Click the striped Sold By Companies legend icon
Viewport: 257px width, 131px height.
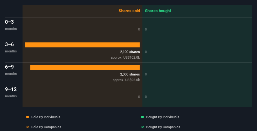(x=28, y=127)
